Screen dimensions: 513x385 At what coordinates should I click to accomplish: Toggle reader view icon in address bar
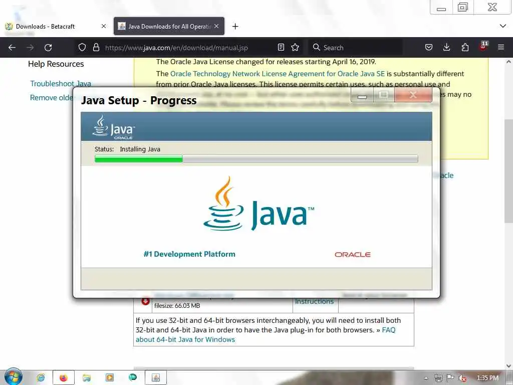pos(281,47)
